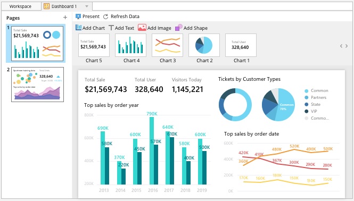The width and height of the screenshot is (354, 201).
Task: Open the Dashboard 1 tab dropdown arrow
Action: [x=87, y=6]
